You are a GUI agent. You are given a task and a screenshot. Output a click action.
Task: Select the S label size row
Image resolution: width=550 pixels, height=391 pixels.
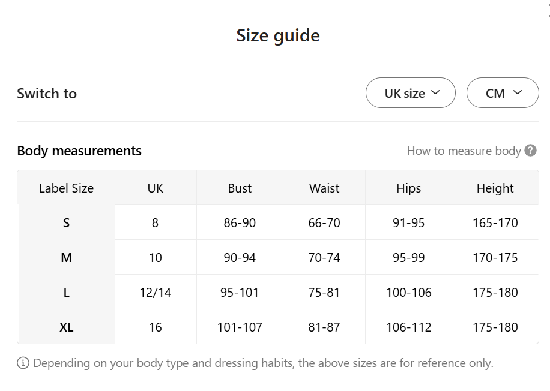66,222
